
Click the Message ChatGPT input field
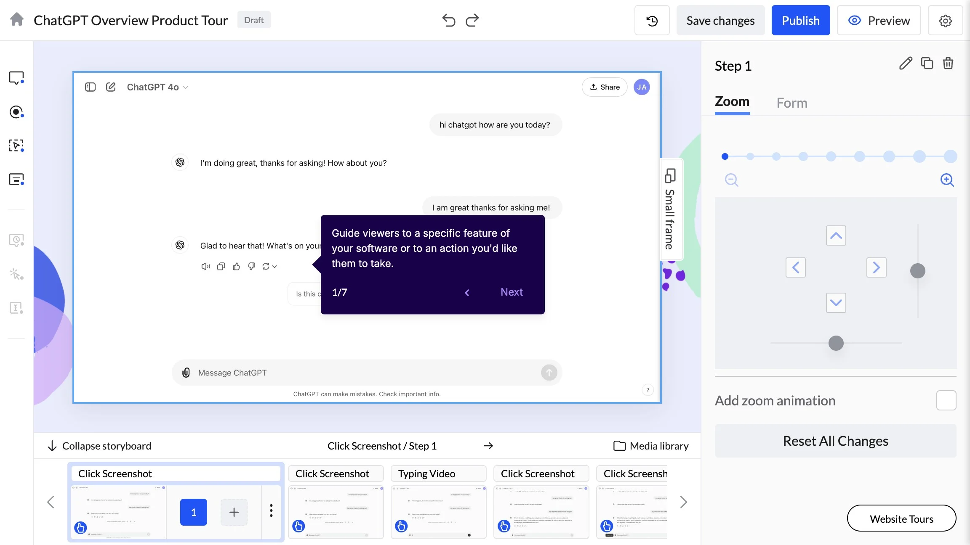[x=367, y=373]
